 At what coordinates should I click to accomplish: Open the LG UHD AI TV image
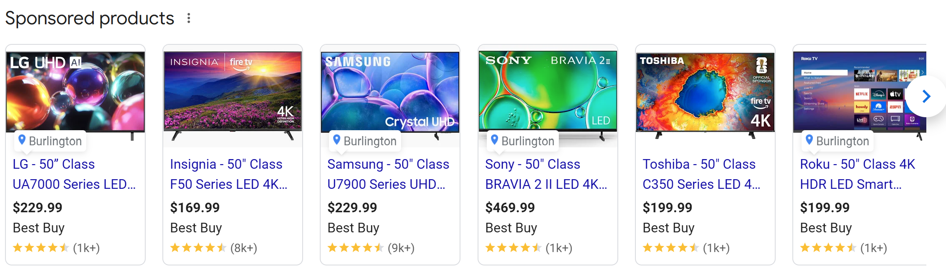click(x=75, y=91)
